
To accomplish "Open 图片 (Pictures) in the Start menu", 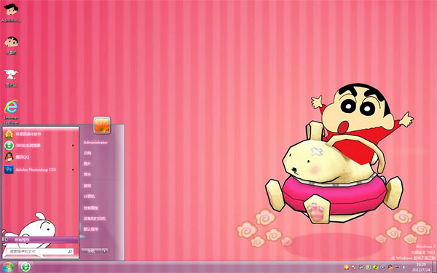I will 87,164.
